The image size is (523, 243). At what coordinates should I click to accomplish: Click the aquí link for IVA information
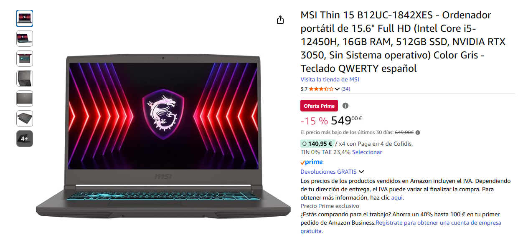coord(397,197)
